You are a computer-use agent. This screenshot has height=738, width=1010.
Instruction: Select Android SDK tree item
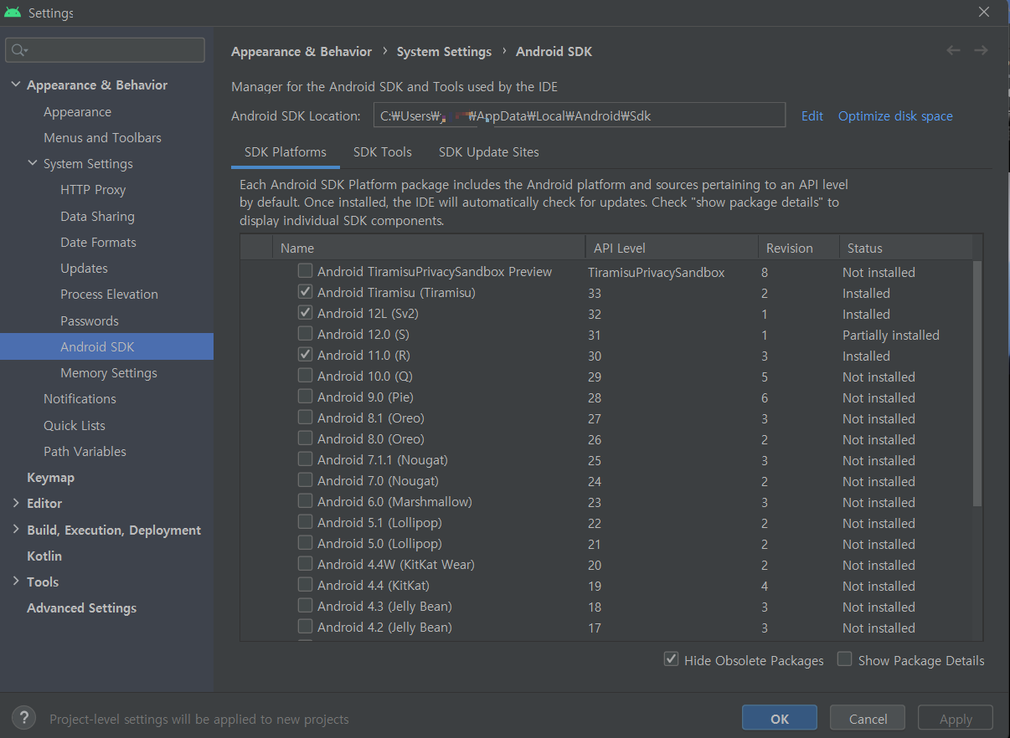pos(106,347)
